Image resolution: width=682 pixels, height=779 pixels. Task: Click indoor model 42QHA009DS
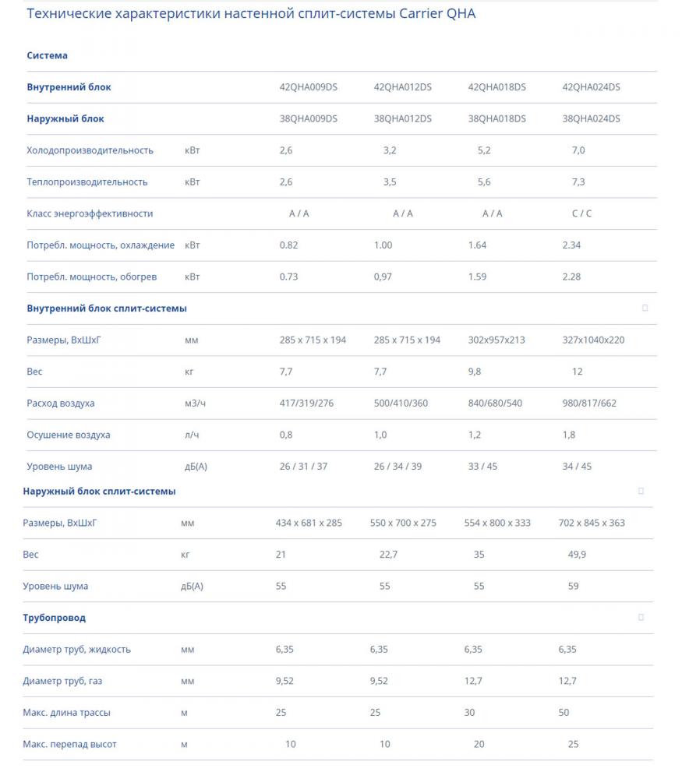308,87
